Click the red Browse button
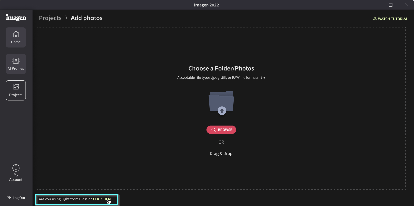The height and width of the screenshot is (206, 414). 221,130
